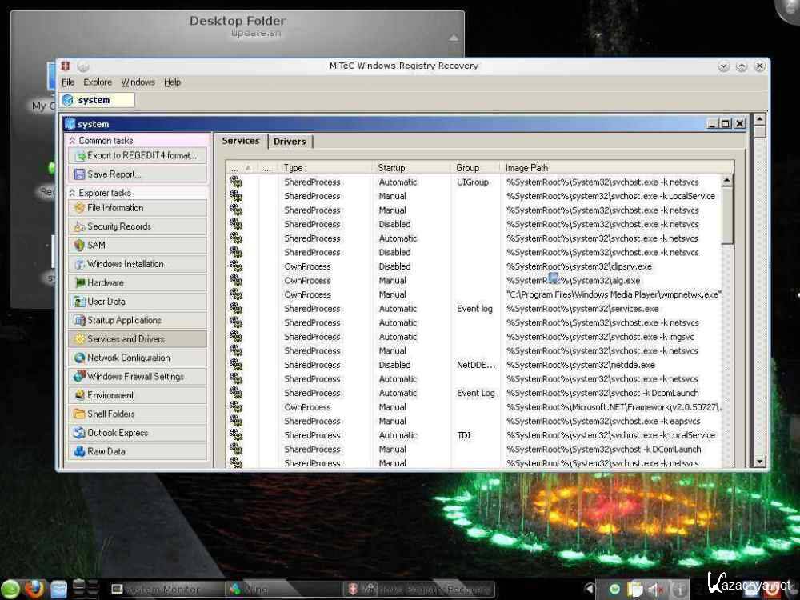Launch Firefox from the taskbar
This screenshot has width=800, height=600.
click(34, 589)
